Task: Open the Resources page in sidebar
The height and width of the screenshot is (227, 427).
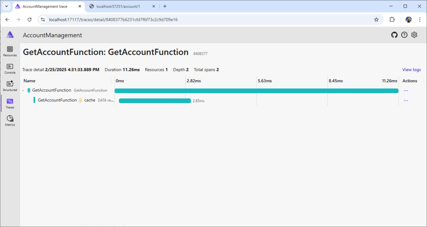Action: click(x=10, y=51)
